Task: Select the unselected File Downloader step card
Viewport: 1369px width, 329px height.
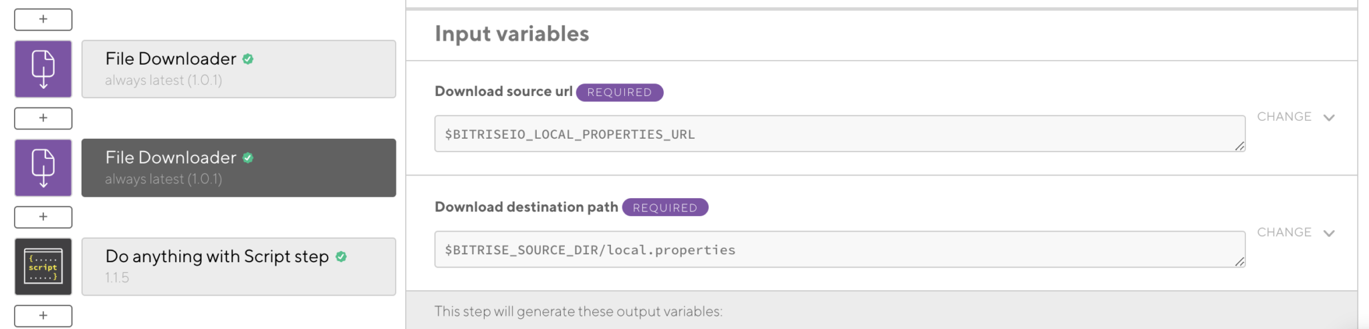Action: 239,69
